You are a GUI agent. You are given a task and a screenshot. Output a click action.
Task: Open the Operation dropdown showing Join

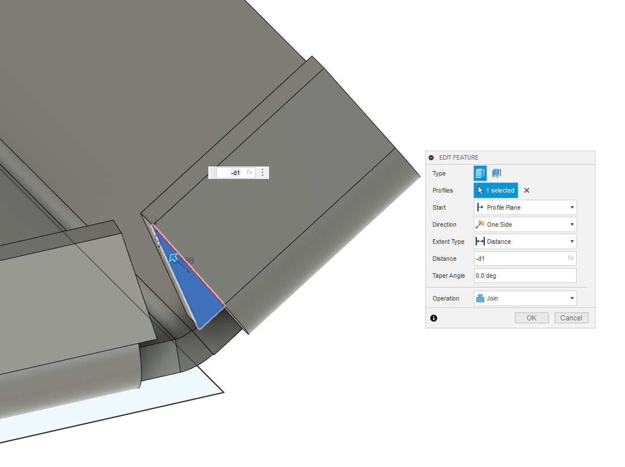(x=571, y=298)
